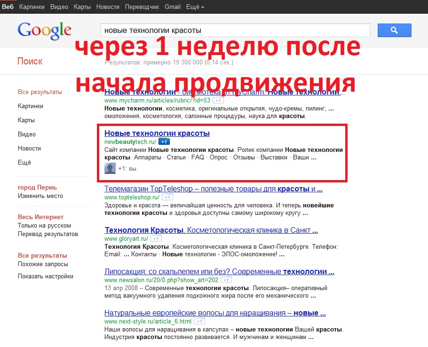Click 'Изменить место' location link
The height and width of the screenshot is (347, 428).
pyautogui.click(x=40, y=196)
